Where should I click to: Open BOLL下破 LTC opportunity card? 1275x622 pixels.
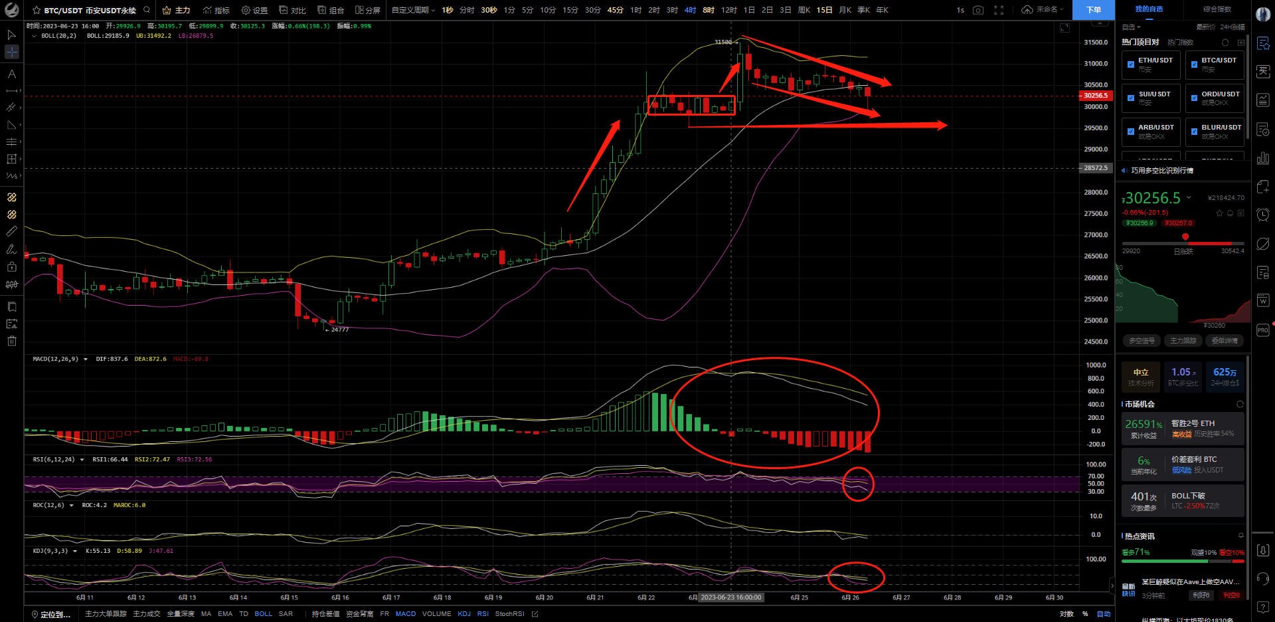pos(1183,500)
